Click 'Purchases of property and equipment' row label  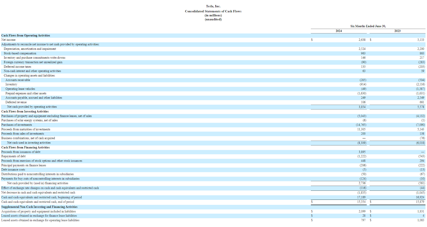click(46, 116)
